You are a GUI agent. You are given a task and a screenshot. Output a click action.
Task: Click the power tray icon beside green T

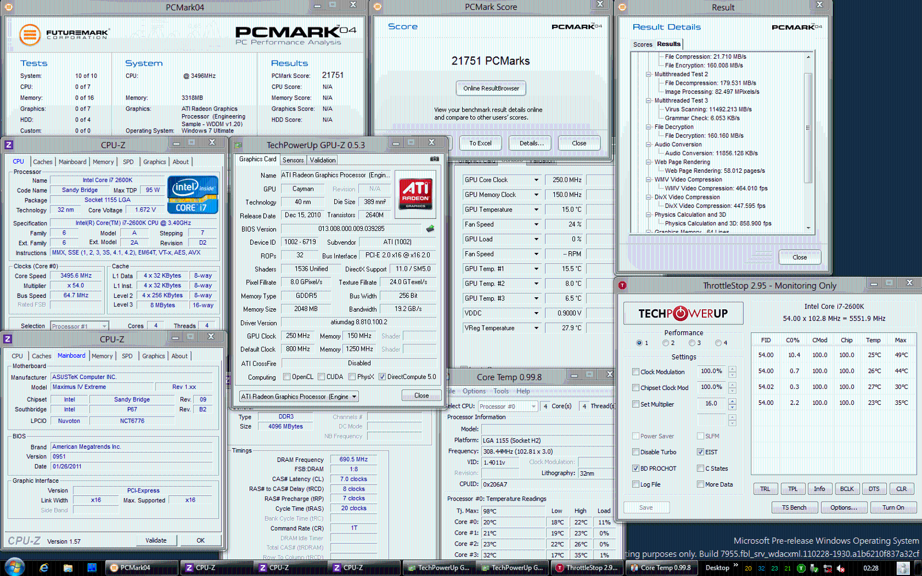pos(814,569)
